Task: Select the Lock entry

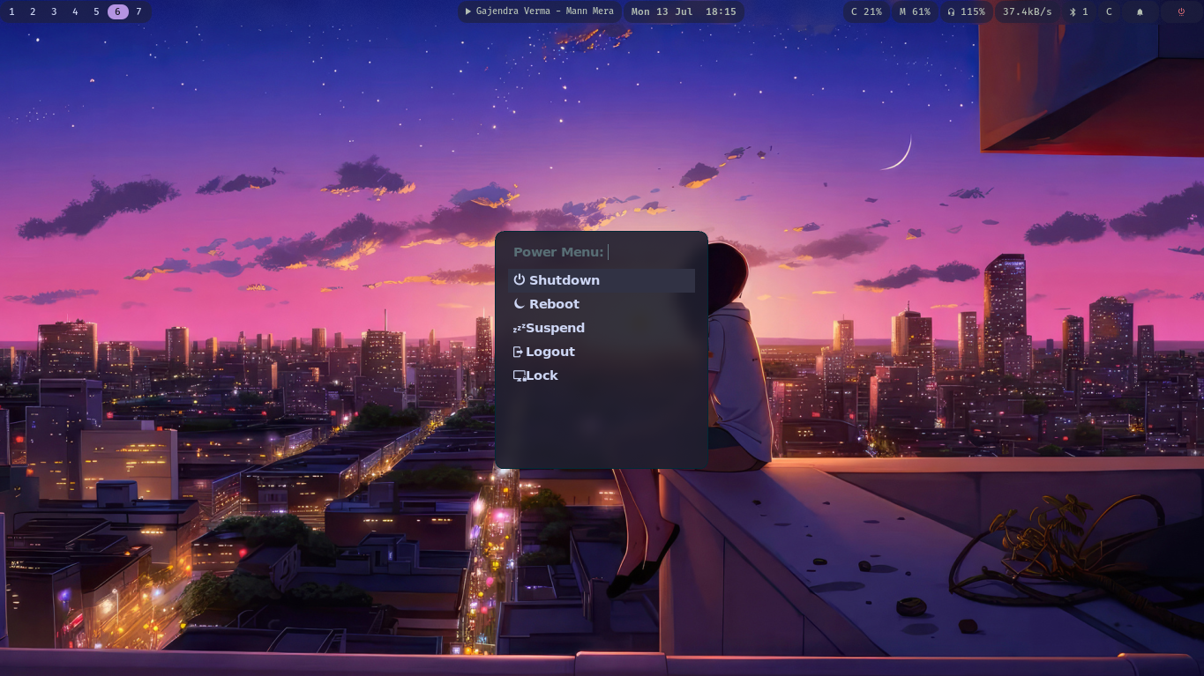Action: pos(602,375)
